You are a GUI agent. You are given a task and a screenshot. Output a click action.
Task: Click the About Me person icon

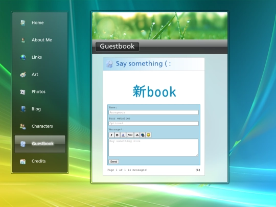pyautogui.click(x=23, y=40)
